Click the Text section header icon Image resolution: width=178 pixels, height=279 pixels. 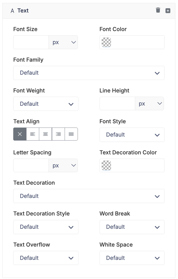12,11
